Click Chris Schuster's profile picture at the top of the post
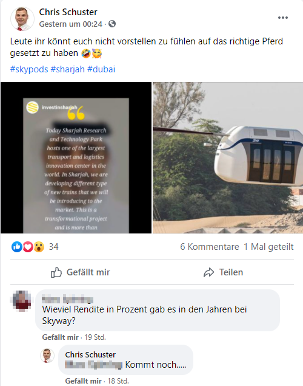The width and height of the screenshot is (303, 386). click(x=22, y=19)
